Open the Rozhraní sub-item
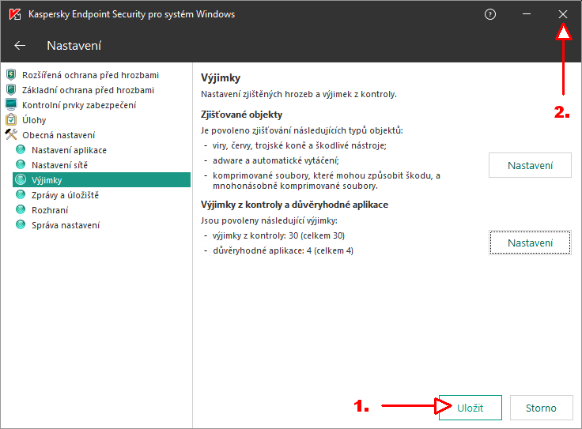This screenshot has height=429, width=582. 50,210
